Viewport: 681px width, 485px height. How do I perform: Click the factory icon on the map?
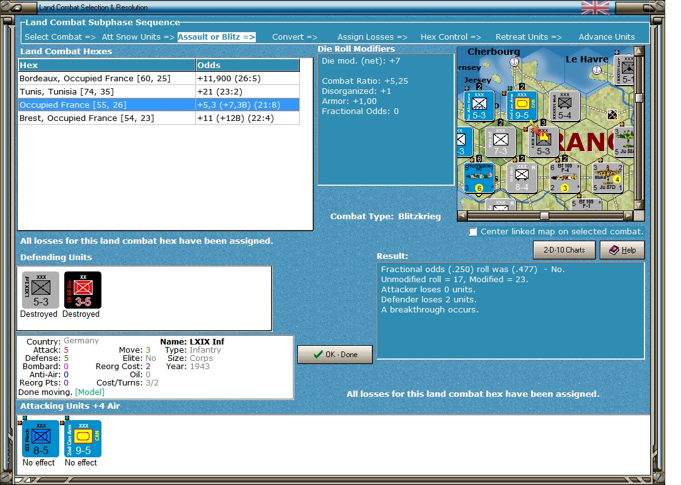point(612,115)
